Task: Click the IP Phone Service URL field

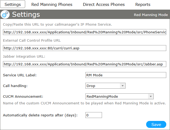Action: (85, 32)
